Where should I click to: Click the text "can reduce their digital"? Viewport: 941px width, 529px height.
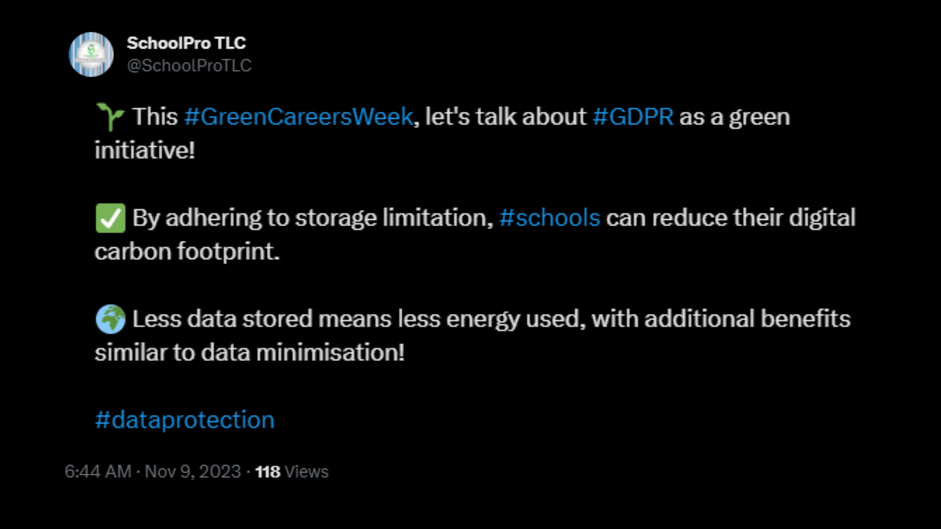(730, 218)
